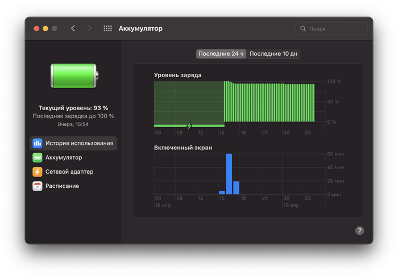Open help with the question mark button
Image resolution: width=398 pixels, height=277 pixels.
pyautogui.click(x=359, y=230)
